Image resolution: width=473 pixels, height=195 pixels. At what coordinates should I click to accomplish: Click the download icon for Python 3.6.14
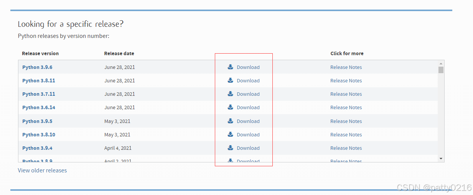230,107
